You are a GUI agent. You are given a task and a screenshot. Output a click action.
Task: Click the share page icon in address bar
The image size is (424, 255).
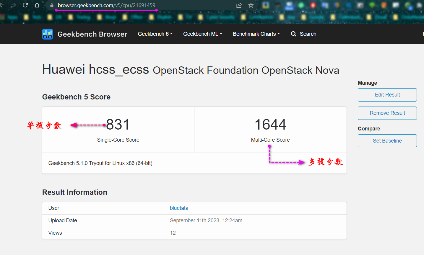coord(239,5)
